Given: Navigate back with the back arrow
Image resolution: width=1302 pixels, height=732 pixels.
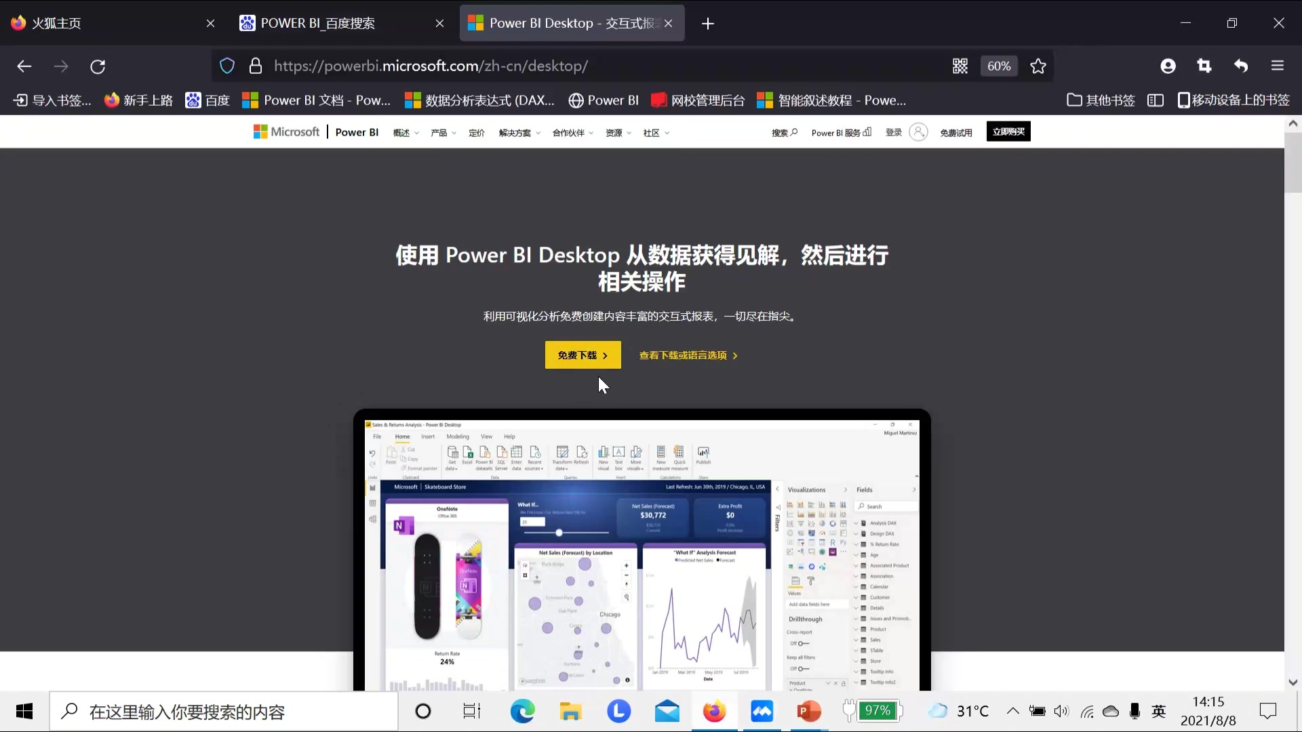Looking at the screenshot, I should [24, 66].
